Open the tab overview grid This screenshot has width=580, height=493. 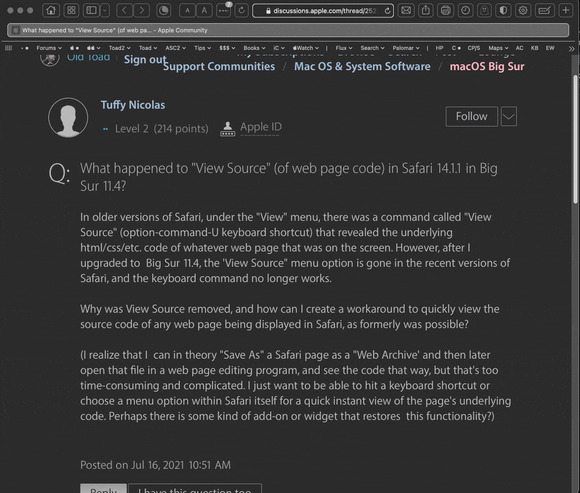pyautogui.click(x=71, y=10)
